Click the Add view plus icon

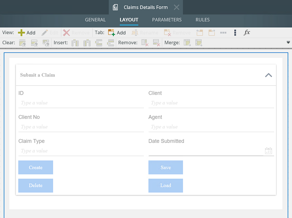(22, 33)
